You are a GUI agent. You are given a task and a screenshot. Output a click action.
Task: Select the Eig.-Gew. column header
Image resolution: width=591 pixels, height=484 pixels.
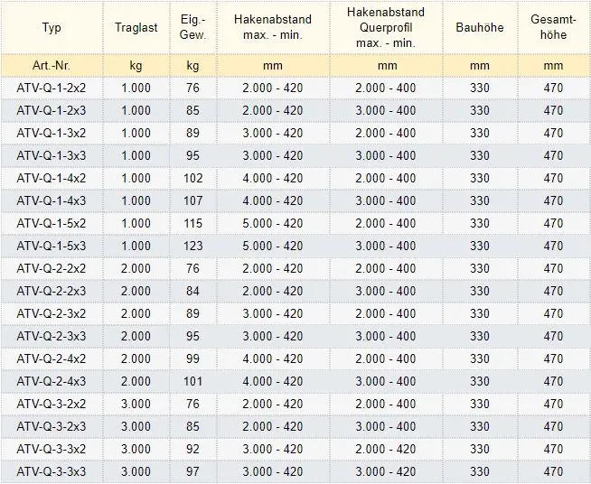tap(192, 28)
